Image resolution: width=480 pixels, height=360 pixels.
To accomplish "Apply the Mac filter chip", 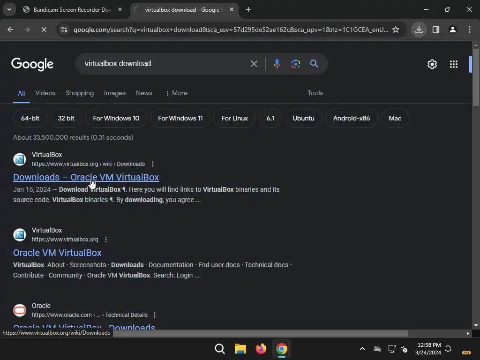I will point(395,118).
